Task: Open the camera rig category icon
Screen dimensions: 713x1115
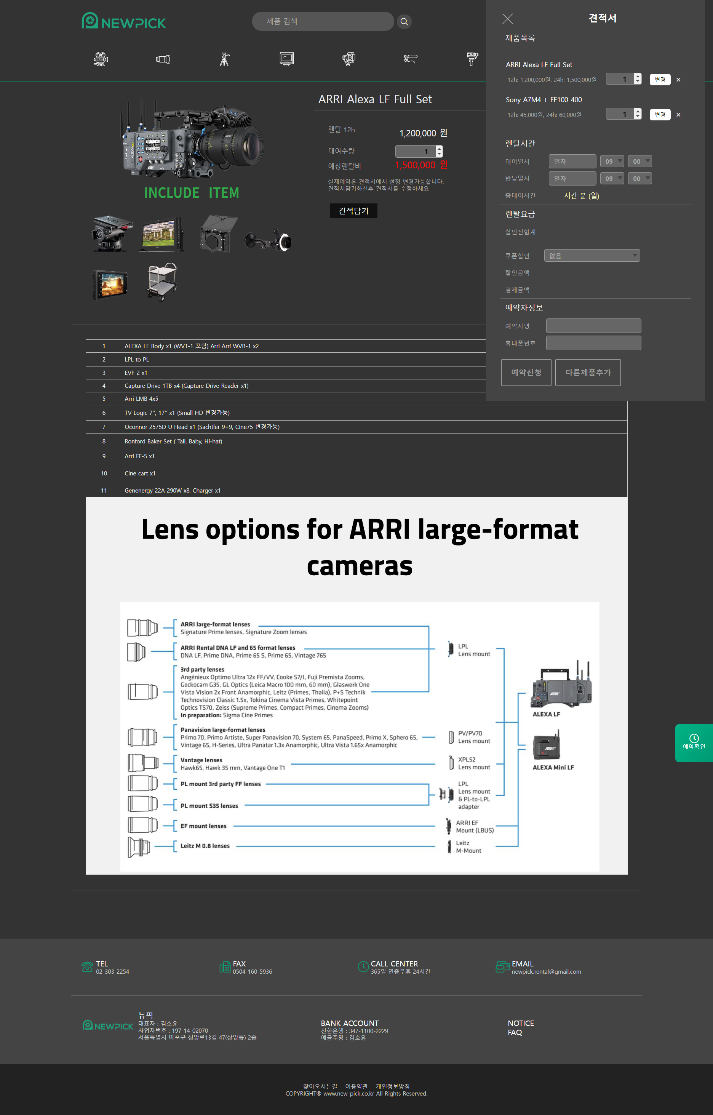Action: 349,59
